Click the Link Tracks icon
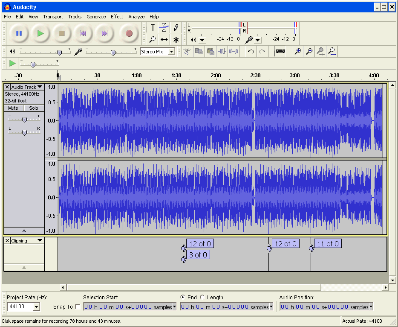 click(280, 52)
